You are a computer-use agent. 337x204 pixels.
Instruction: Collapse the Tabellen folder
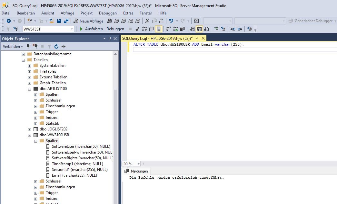coord(24,60)
